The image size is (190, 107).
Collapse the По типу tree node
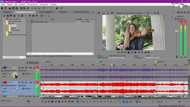click(4, 23)
